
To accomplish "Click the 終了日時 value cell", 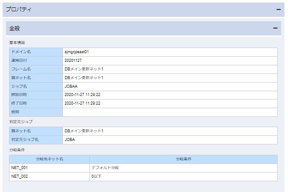I will 170,103.
